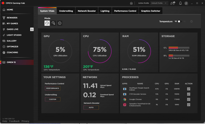Open the user account avatar

pos(186,3)
